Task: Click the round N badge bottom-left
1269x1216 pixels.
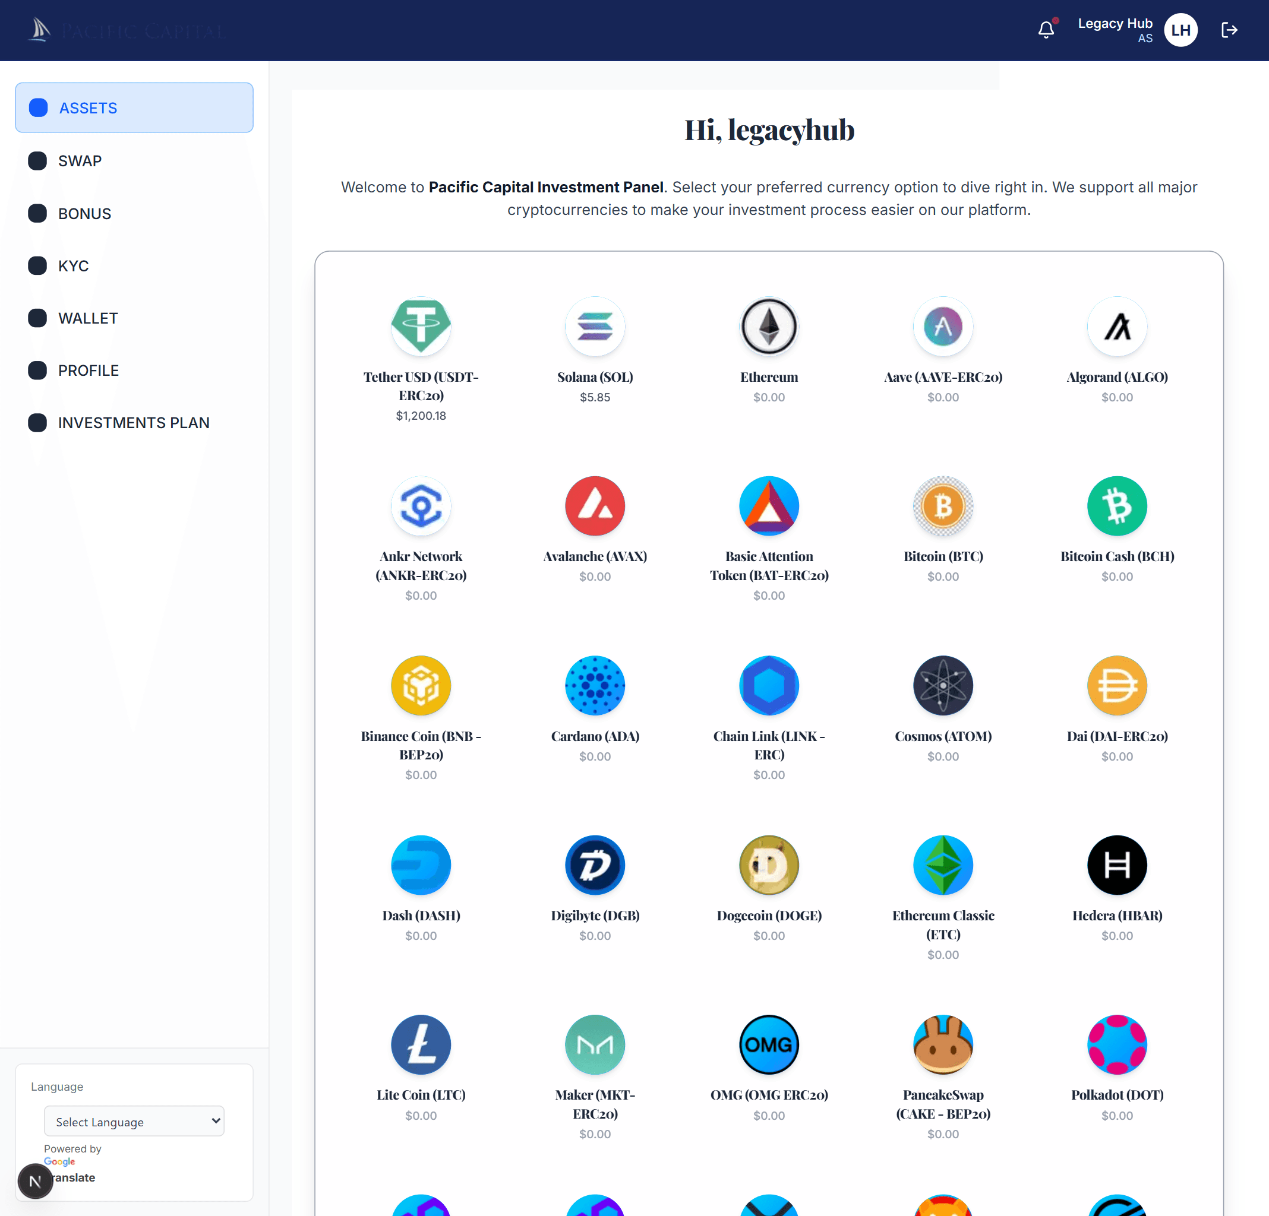Action: 35,1180
